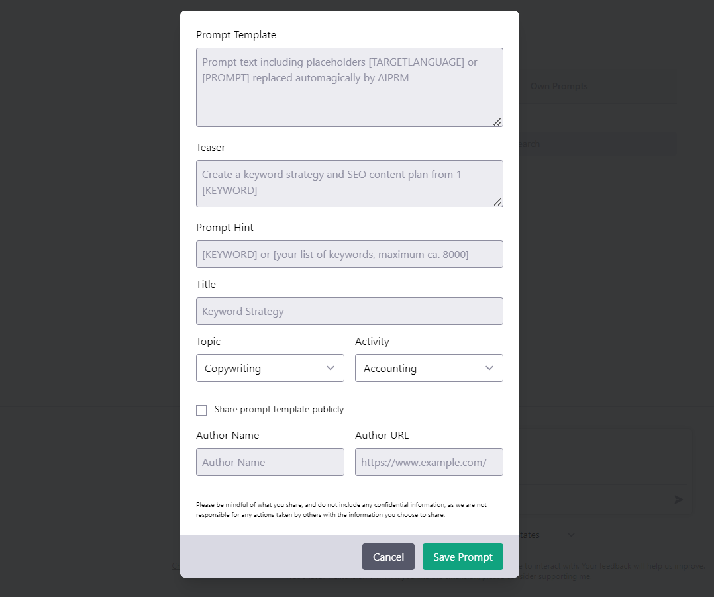Click the dimmed send arrow icon
714x597 pixels.
coord(679,500)
